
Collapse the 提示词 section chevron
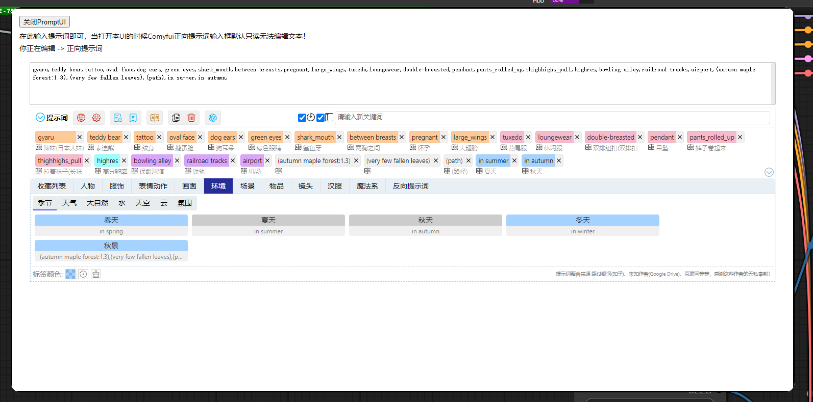click(x=40, y=118)
